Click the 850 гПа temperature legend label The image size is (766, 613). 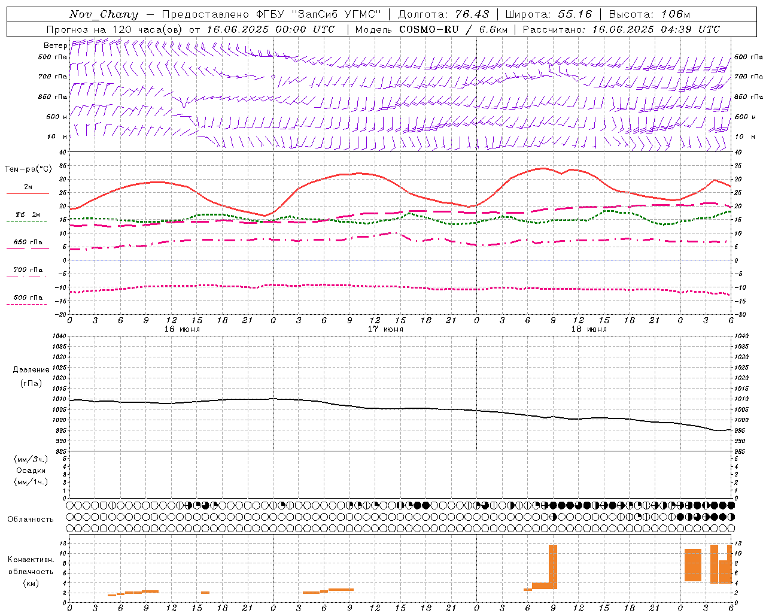coord(28,242)
